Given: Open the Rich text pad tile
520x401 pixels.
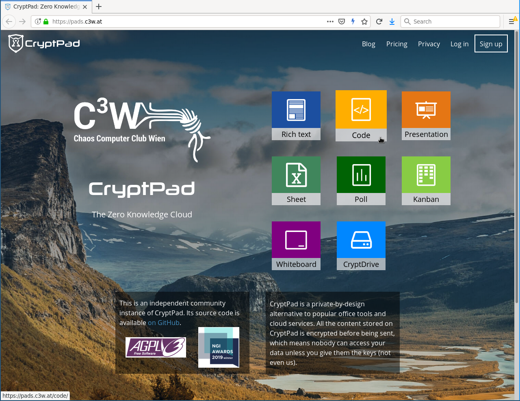Looking at the screenshot, I should click(296, 116).
